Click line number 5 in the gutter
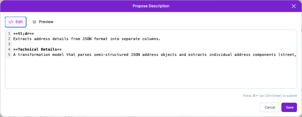Screen dimensions: 302x117 [9, 55]
